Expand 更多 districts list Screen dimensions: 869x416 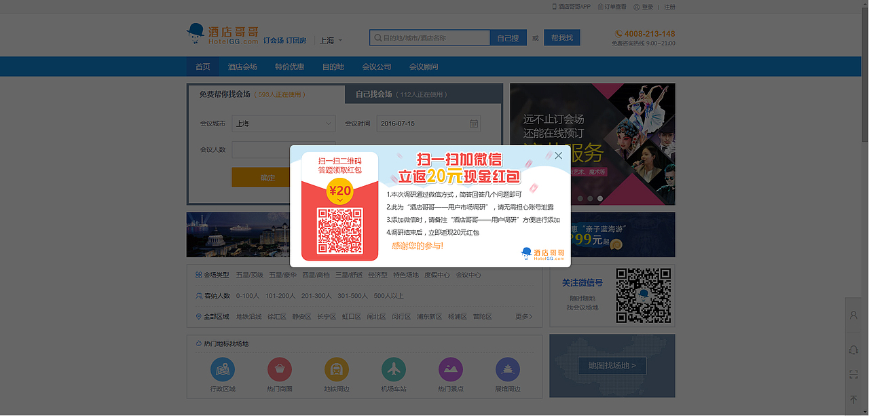(523, 317)
